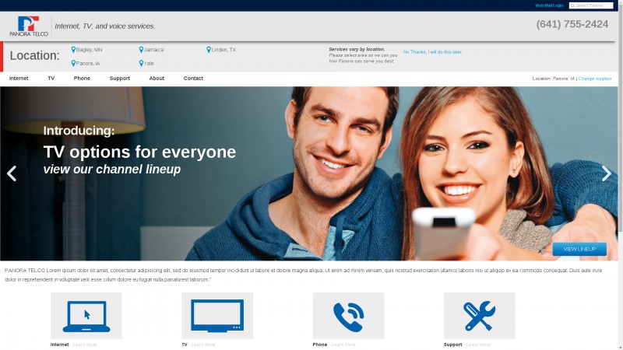Screen dimensions: 623x350
Task: Click the map pin next to Yale
Action: point(141,63)
